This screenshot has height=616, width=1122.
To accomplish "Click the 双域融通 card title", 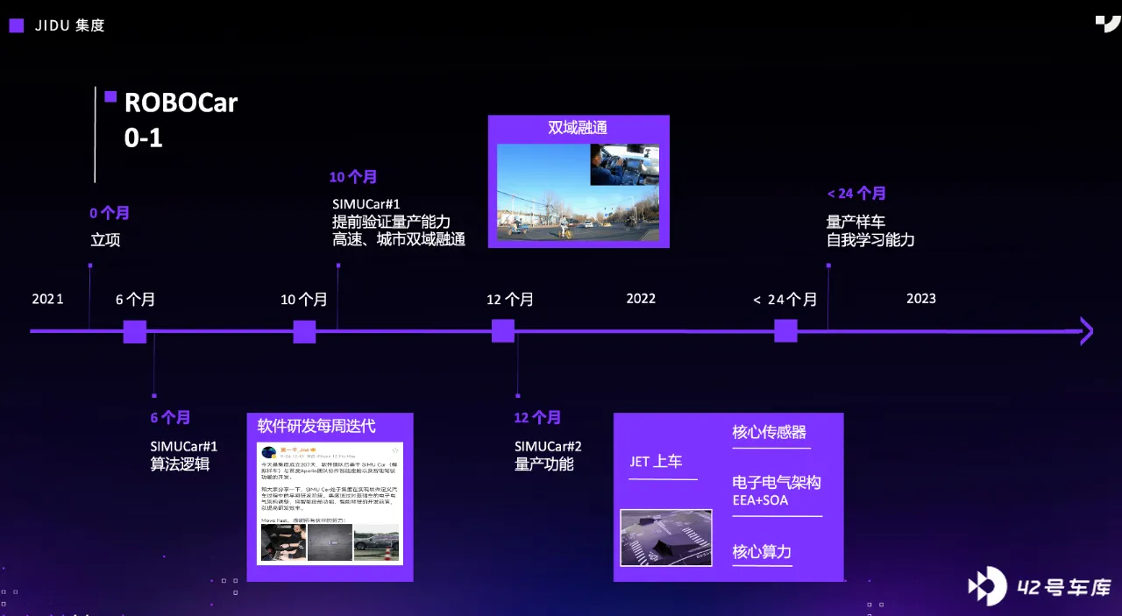I will point(578,128).
